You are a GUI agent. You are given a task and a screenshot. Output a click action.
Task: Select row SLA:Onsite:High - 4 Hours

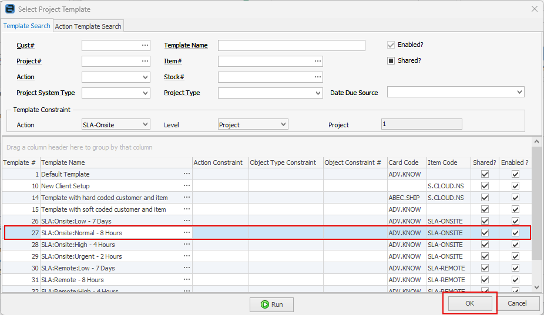coord(267,245)
